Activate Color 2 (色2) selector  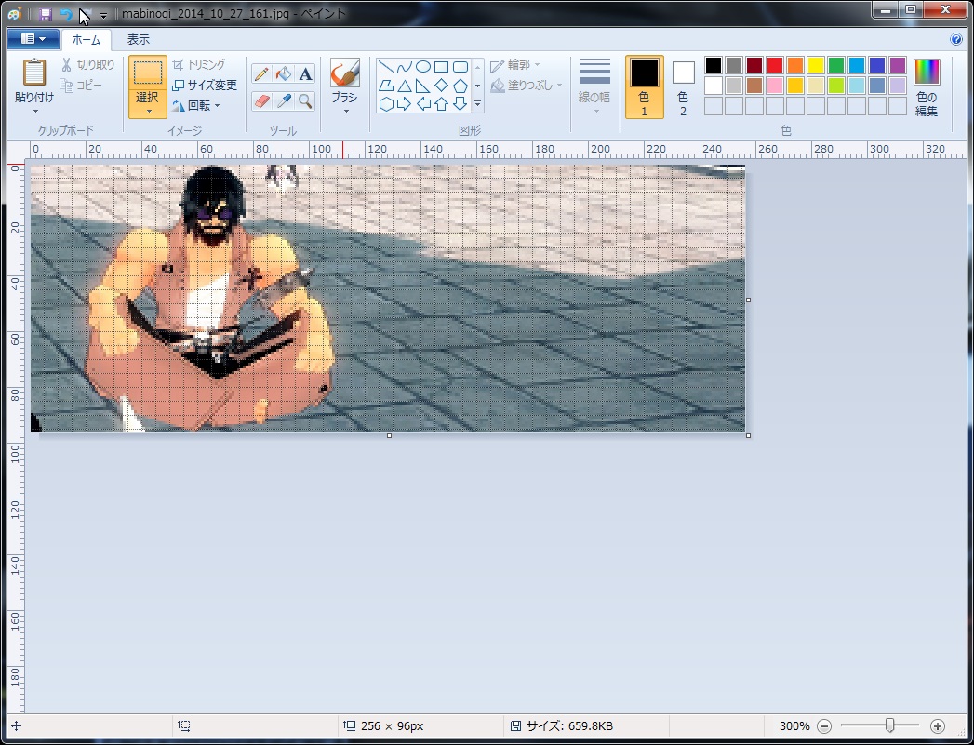coord(683,86)
